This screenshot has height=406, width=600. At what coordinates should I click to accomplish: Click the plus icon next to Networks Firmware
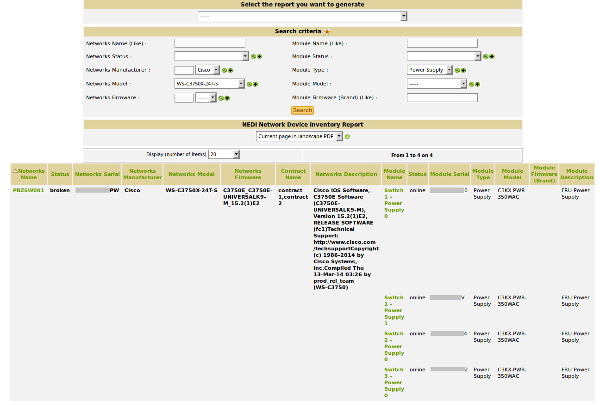click(x=227, y=98)
